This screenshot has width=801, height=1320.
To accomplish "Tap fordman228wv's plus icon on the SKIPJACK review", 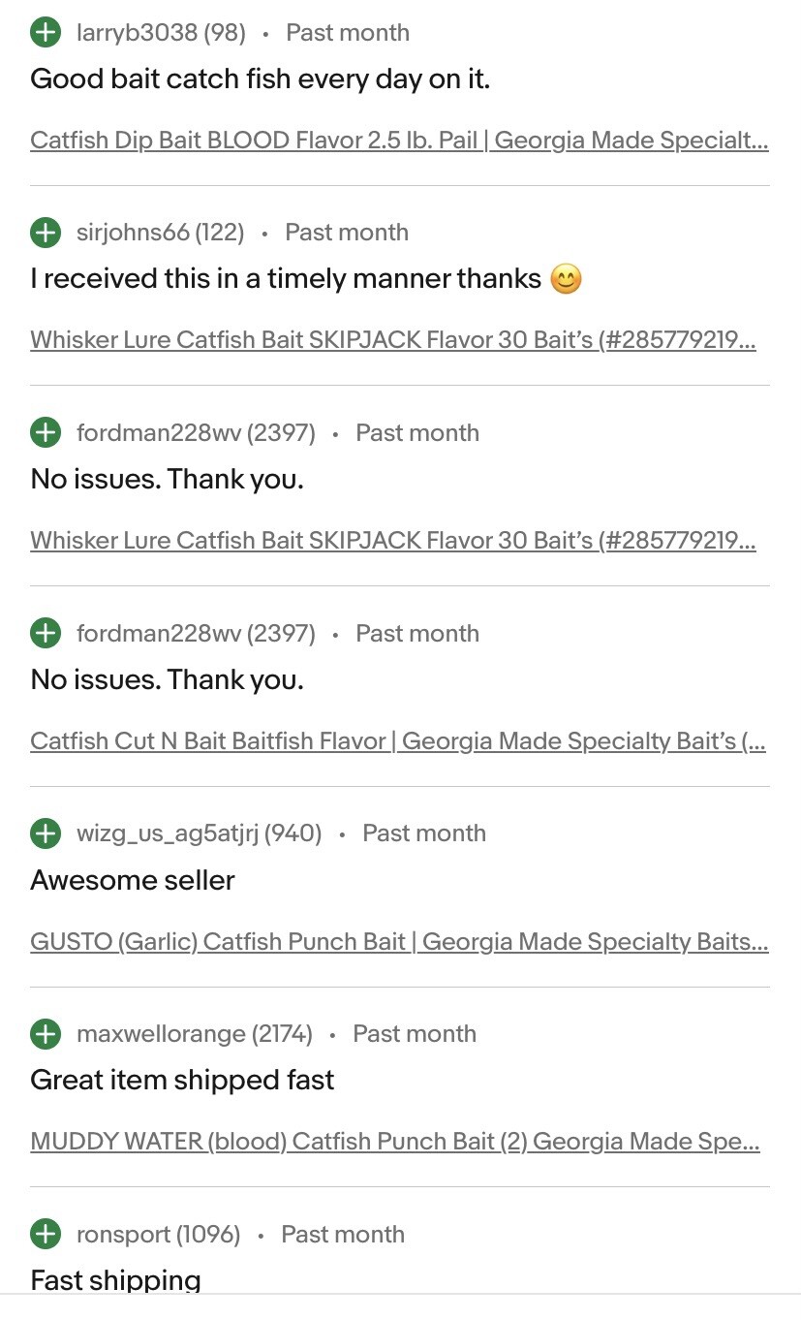I will (x=46, y=433).
